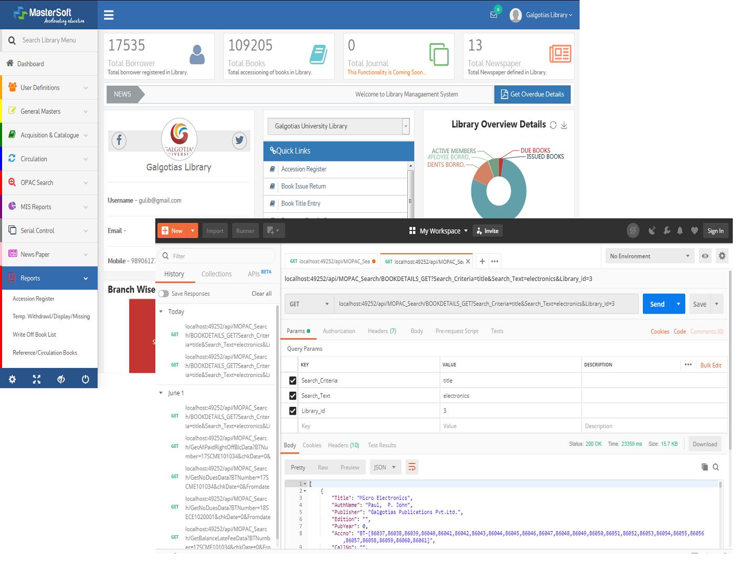Click the Postman heart icon

coord(694,231)
